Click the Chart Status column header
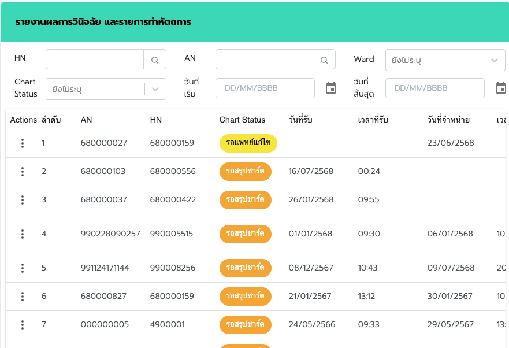Screen dimensions: 509x348 coord(242,120)
